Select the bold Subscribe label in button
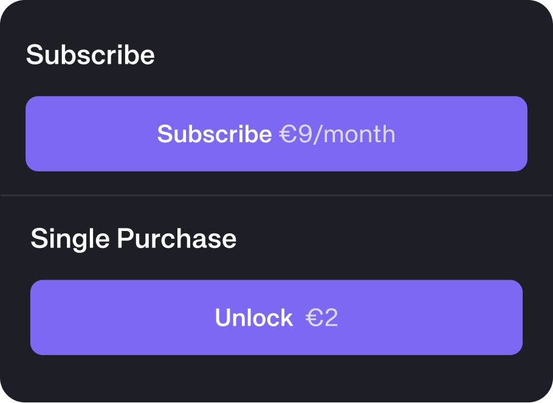Image resolution: width=553 pixels, height=403 pixels. tap(214, 134)
